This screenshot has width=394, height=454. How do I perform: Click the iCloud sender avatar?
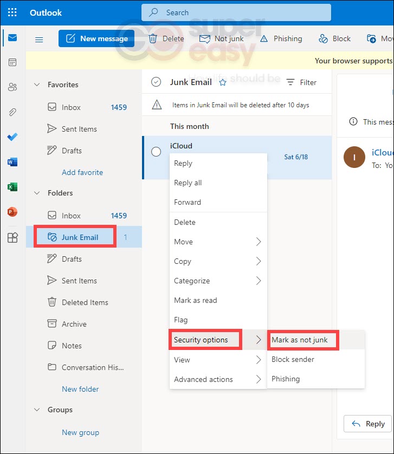(354, 157)
